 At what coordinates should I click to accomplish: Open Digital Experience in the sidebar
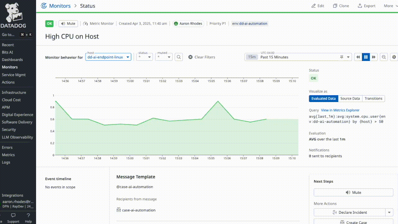click(17, 115)
